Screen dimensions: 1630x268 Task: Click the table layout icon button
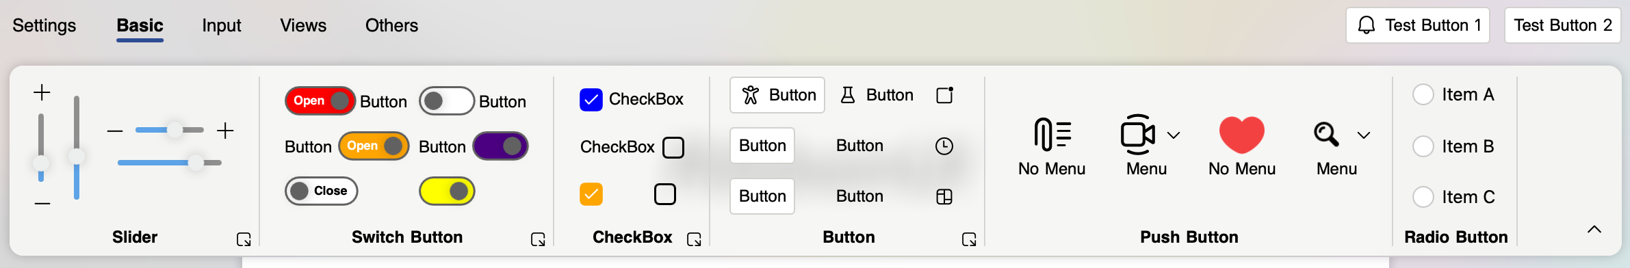[944, 197]
